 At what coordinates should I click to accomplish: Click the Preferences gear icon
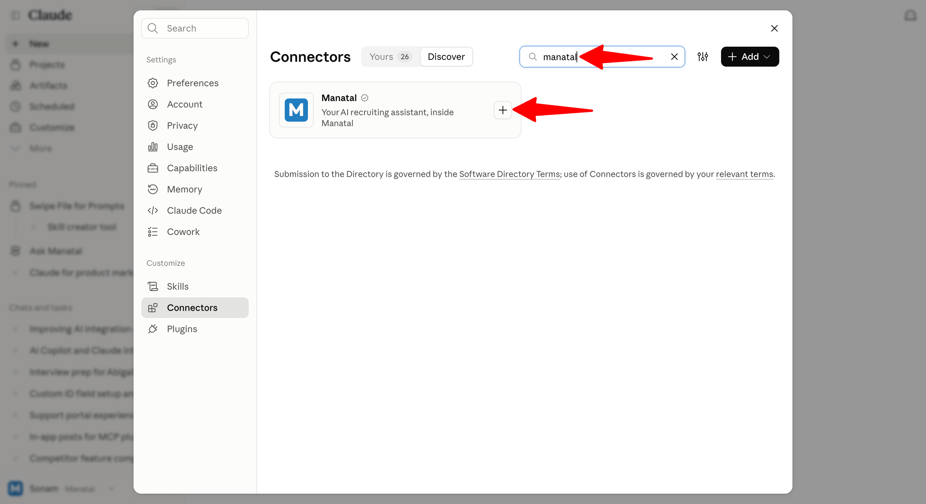click(153, 83)
